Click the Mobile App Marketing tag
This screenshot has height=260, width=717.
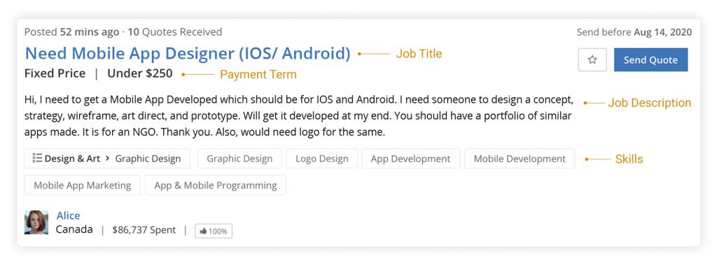tap(83, 185)
